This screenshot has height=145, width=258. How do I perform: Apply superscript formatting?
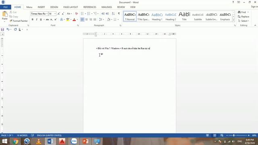[56, 20]
